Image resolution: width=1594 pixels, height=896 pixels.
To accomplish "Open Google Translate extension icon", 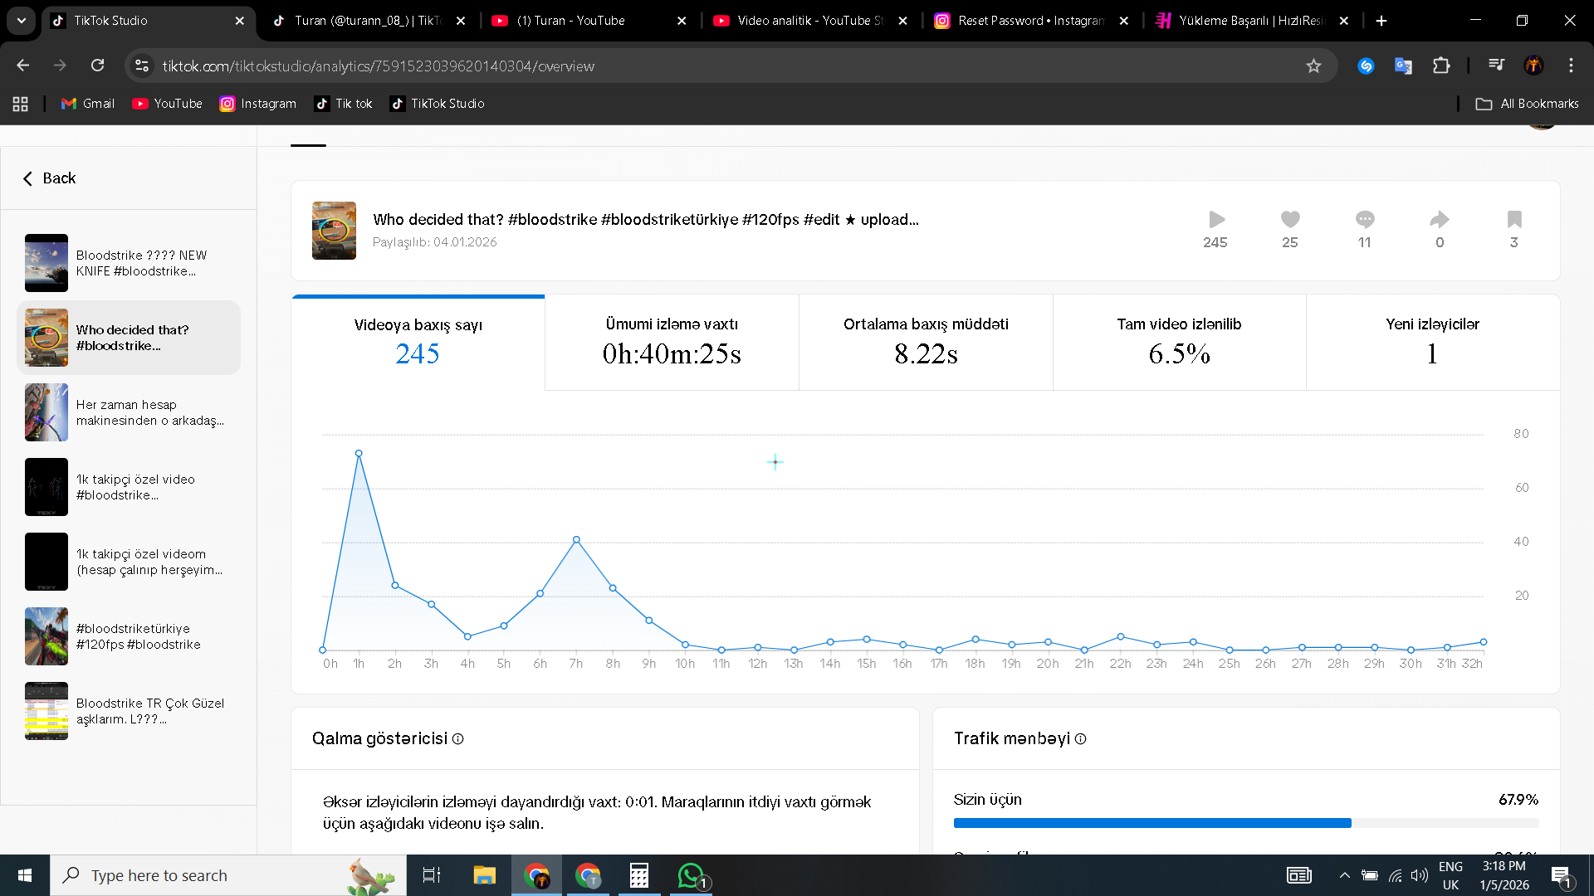I will 1403,66.
